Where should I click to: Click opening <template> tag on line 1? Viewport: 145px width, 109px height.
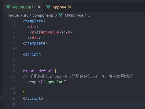34,21
